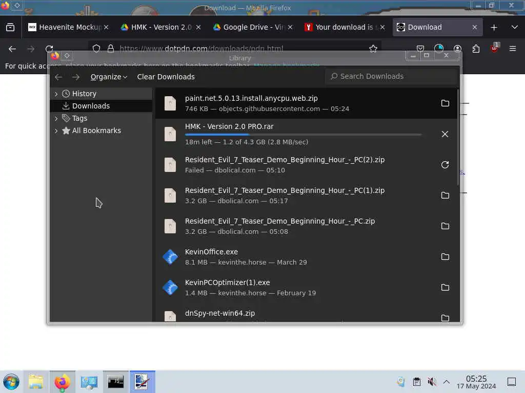Open the clock showing 05:25
Image resolution: width=525 pixels, height=393 pixels.
tap(476, 382)
